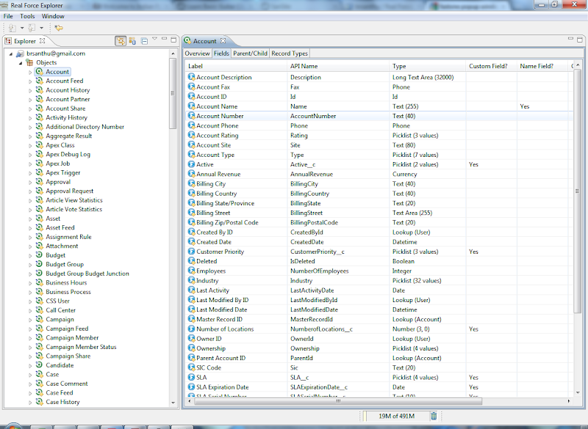
Task: Click the field icon beside Owner ID
Action: (191, 339)
